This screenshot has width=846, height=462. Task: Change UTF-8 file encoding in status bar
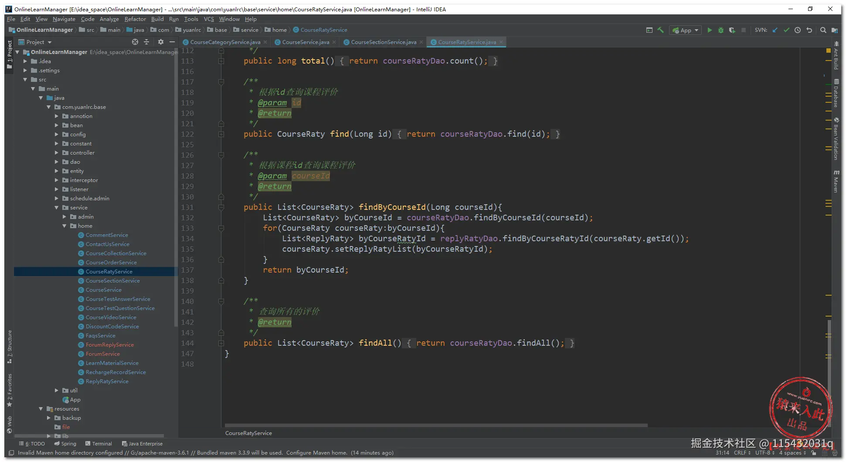point(764,453)
